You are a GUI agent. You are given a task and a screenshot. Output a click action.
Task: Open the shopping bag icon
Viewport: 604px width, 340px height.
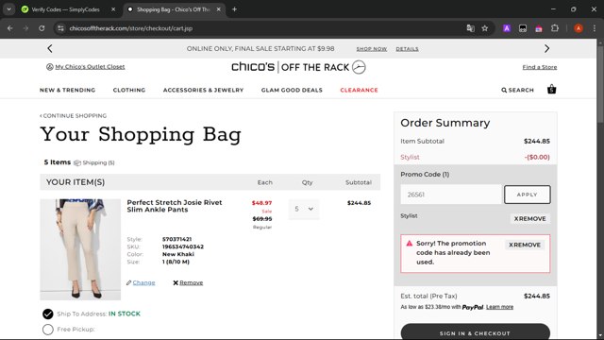551,89
